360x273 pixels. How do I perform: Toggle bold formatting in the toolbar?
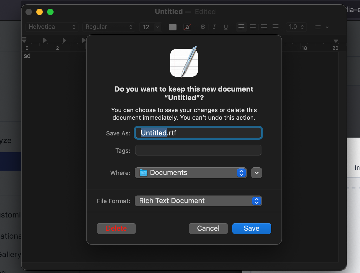(x=203, y=27)
